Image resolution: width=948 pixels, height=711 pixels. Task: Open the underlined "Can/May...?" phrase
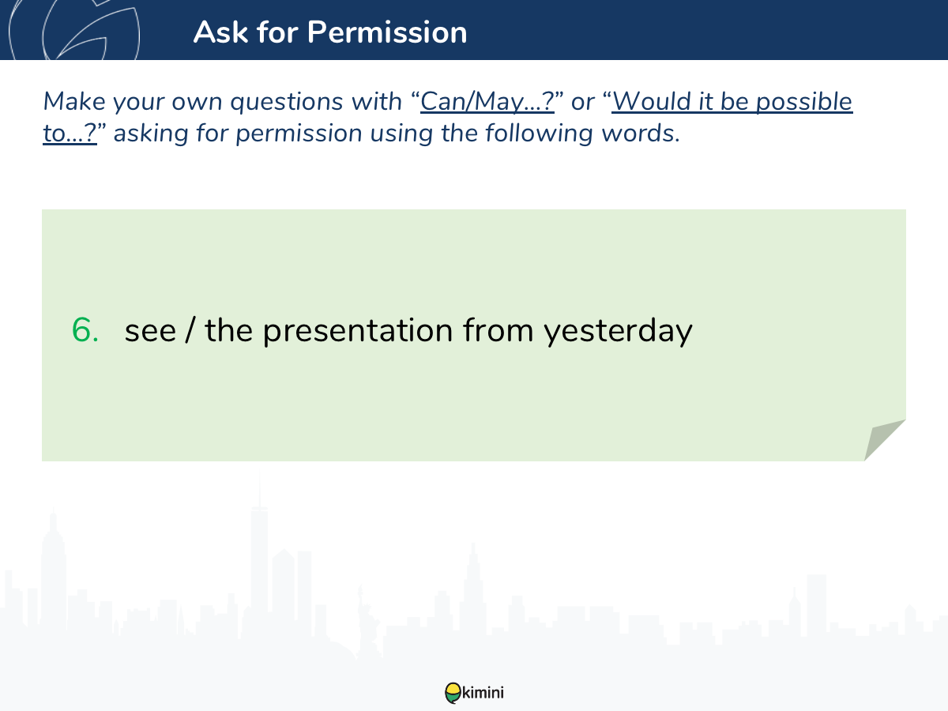pyautogui.click(x=487, y=102)
